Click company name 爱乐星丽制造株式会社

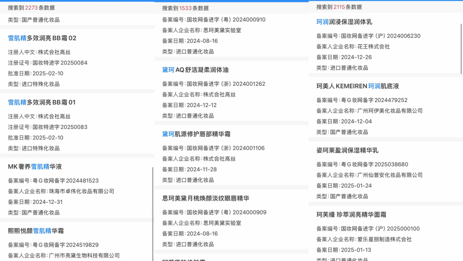point(385,239)
